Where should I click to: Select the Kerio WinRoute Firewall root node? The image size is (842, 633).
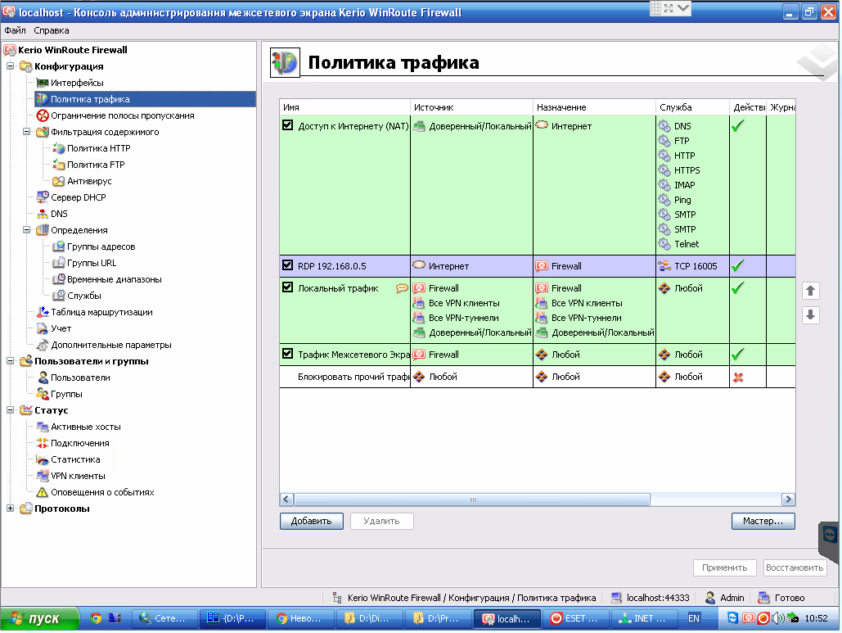[73, 50]
